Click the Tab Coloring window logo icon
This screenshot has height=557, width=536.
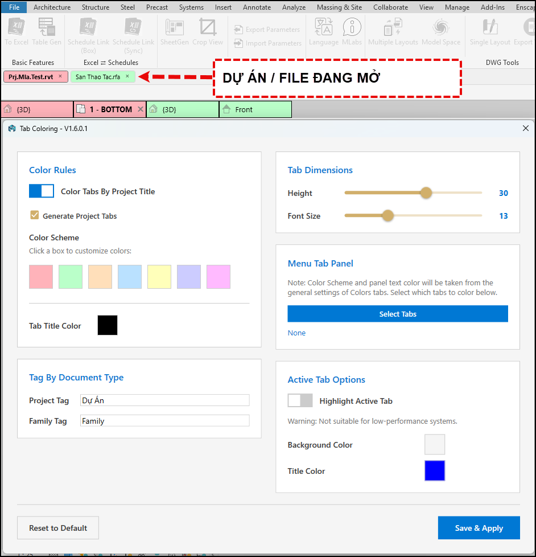tap(12, 129)
